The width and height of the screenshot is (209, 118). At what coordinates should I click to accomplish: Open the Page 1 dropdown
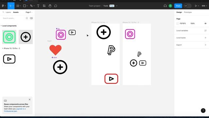(x=29, y=12)
